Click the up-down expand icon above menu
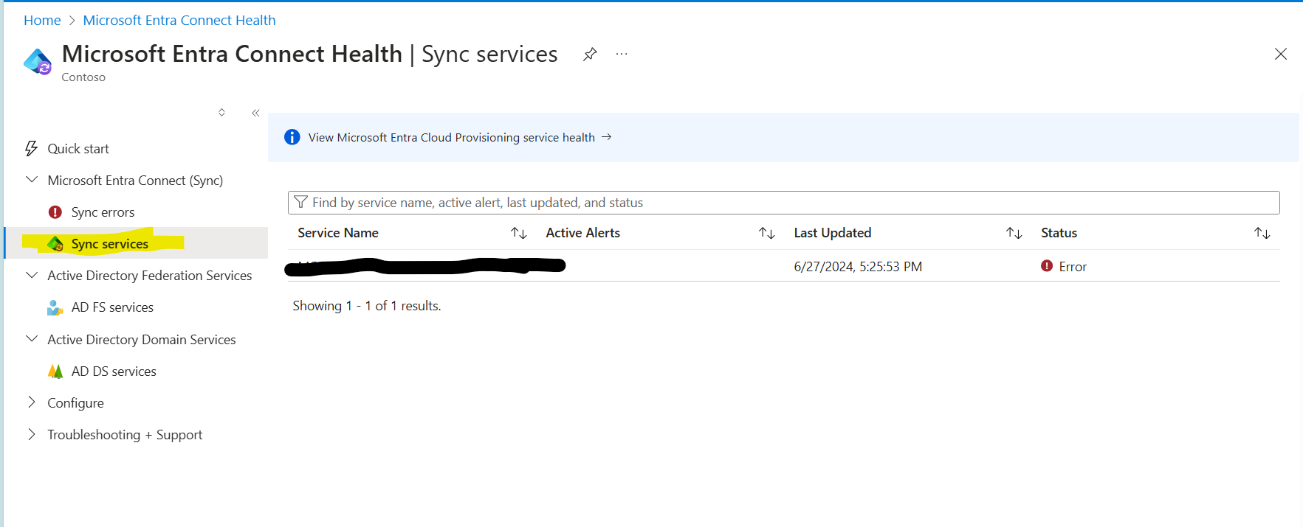Image resolution: width=1303 pixels, height=527 pixels. [x=221, y=113]
